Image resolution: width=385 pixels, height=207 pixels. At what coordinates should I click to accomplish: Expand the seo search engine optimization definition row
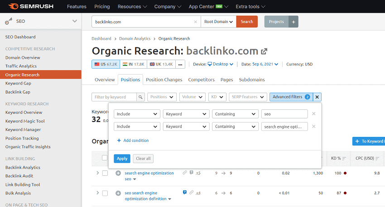pos(97,193)
